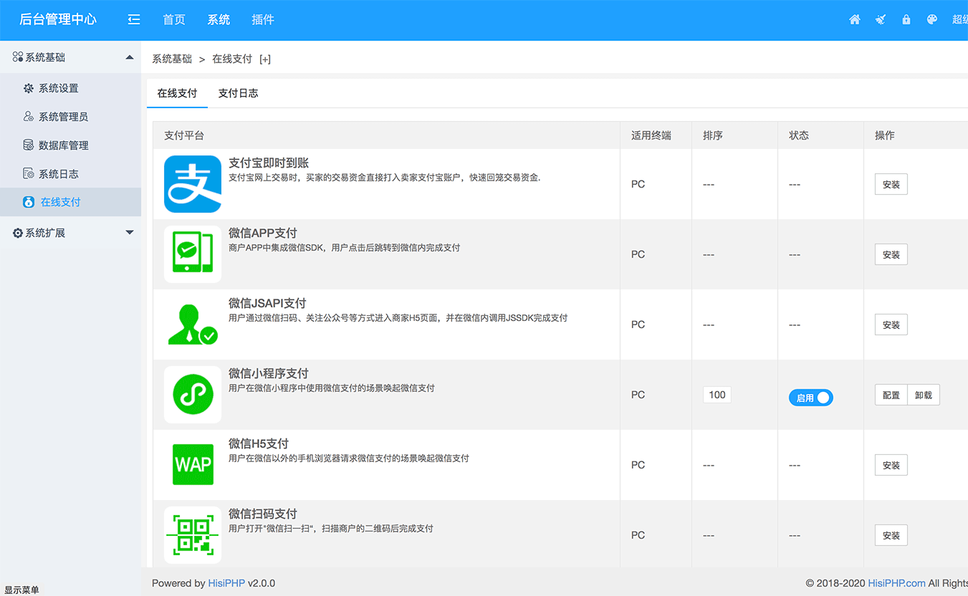Image resolution: width=968 pixels, height=596 pixels.
Task: Click the 微信JSAPI支付 person logo
Action: [x=193, y=325]
